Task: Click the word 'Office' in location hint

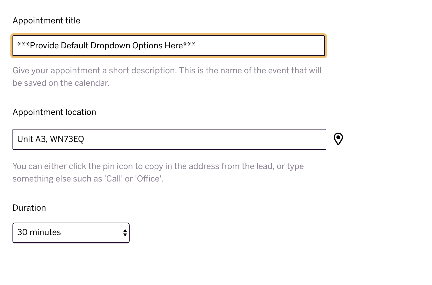Action: 148,179
